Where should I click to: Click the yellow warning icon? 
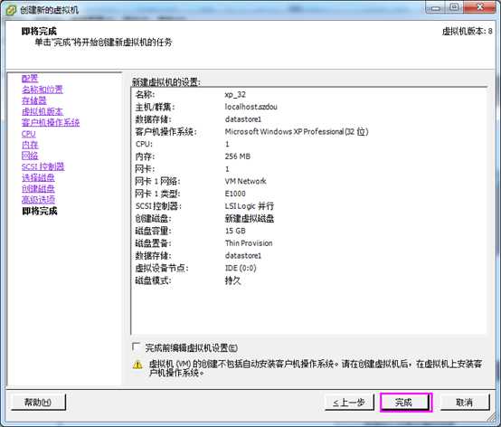(x=137, y=365)
